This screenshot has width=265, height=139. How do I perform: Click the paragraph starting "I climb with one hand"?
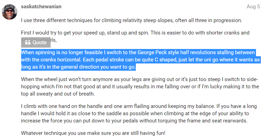pos(139,113)
